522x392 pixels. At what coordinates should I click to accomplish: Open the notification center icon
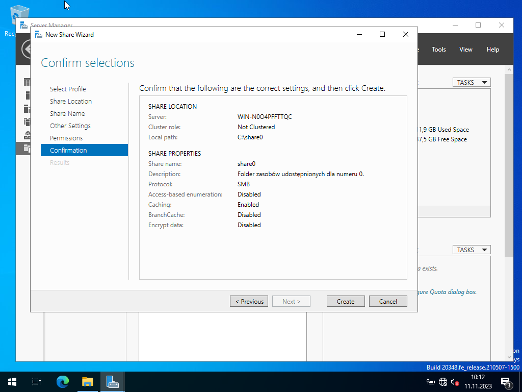506,382
